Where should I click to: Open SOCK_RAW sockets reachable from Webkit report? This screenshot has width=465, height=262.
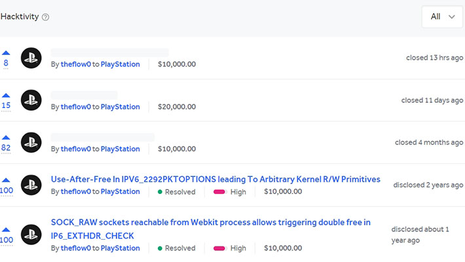tap(210, 229)
